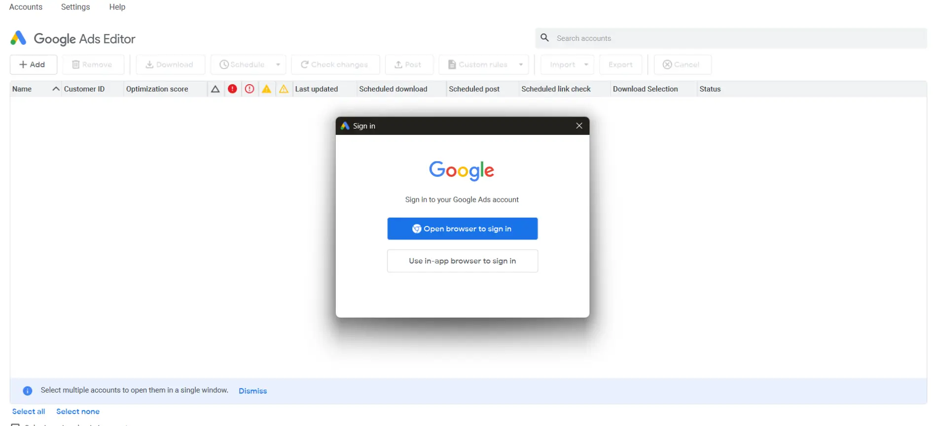Click the Post toolbar button
Image resolution: width=937 pixels, height=426 pixels.
pos(409,65)
